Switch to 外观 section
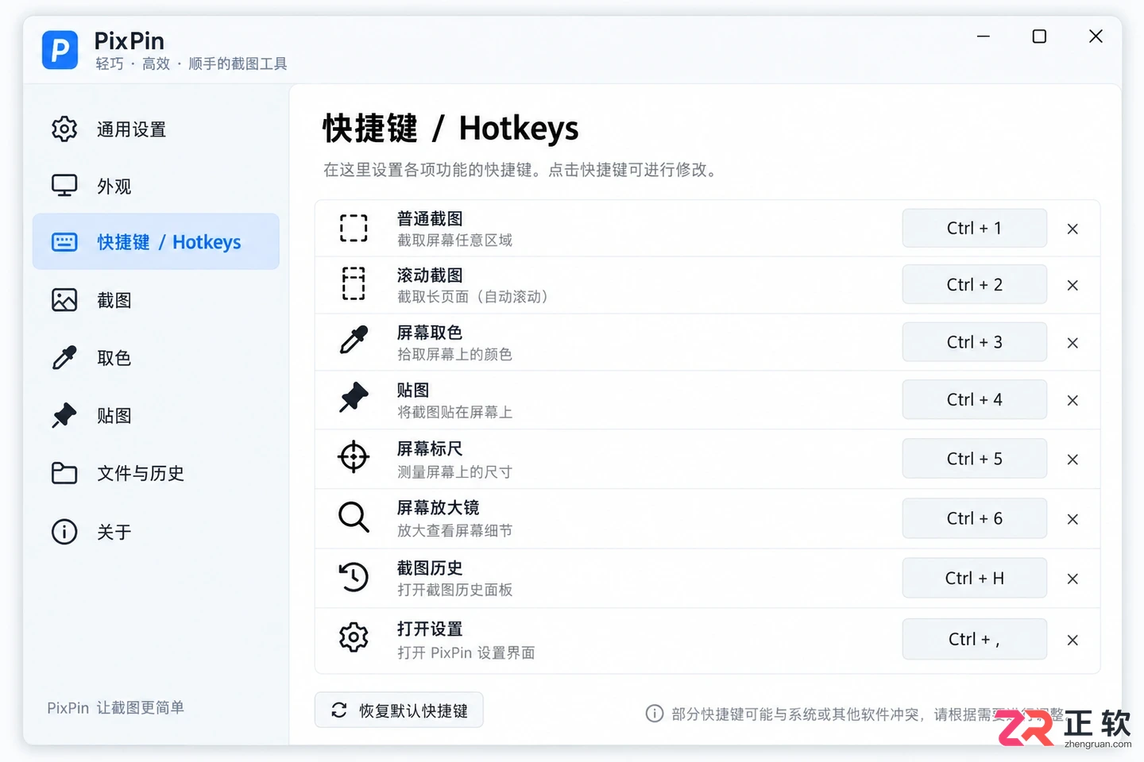The height and width of the screenshot is (762, 1144). (x=156, y=186)
